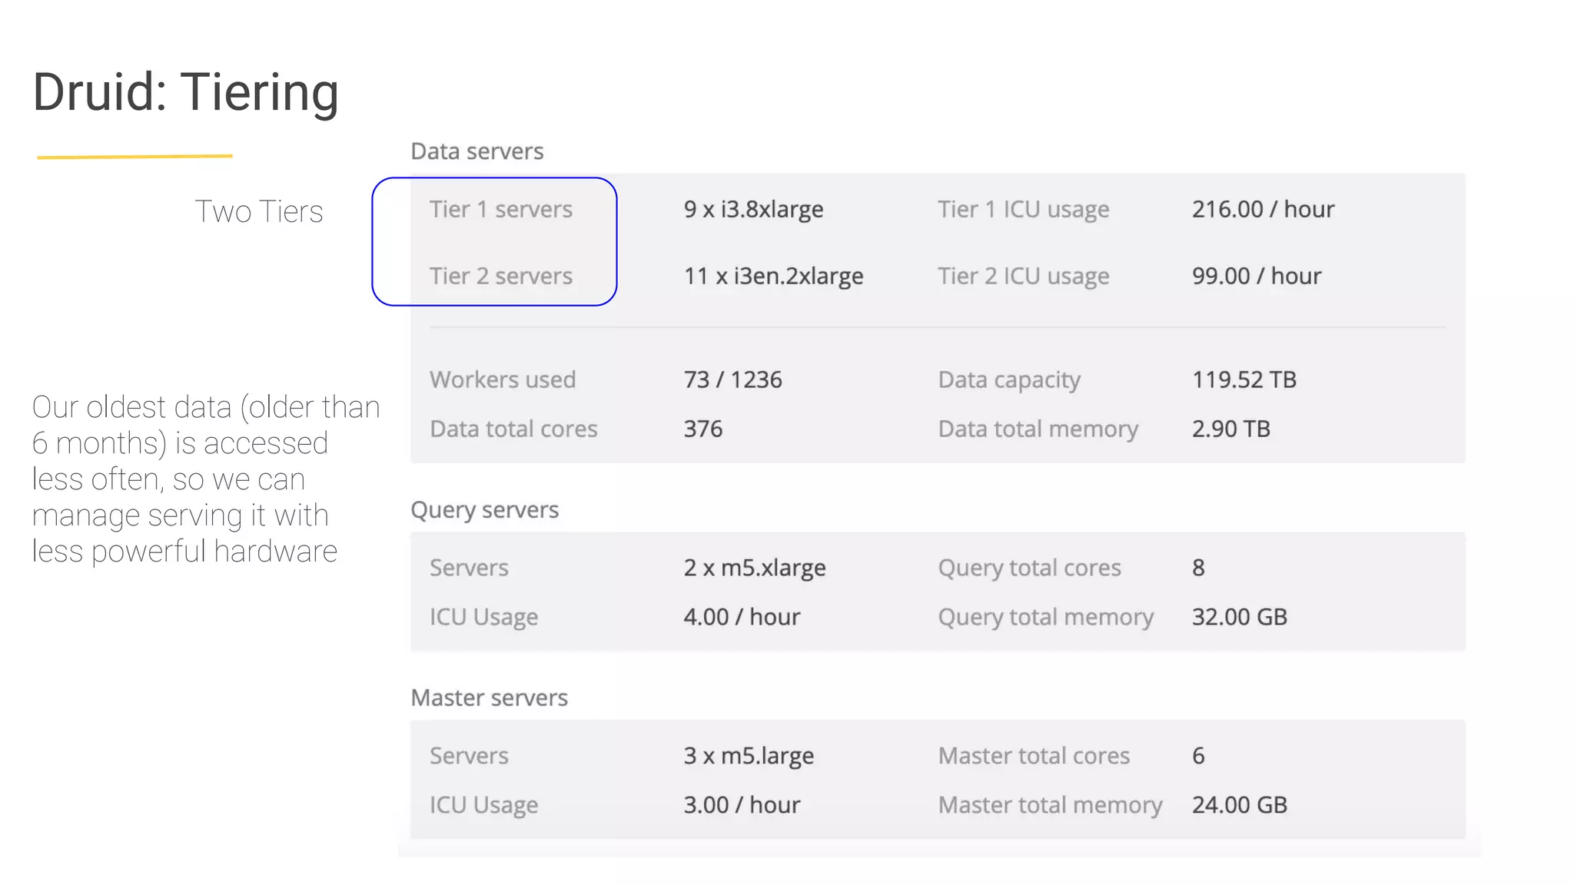Select the 'Workers used' label
This screenshot has width=1574, height=885.
click(503, 380)
